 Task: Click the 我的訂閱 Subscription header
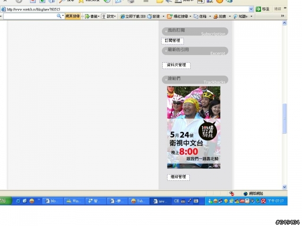coord(195,32)
